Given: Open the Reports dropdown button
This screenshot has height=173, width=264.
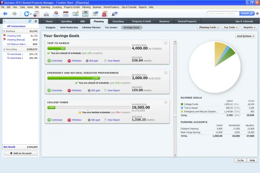Looking at the screenshot, I should point(249,27).
